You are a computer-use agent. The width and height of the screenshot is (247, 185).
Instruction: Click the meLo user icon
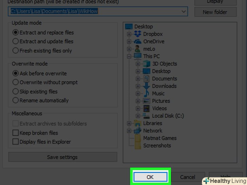coord(137,49)
